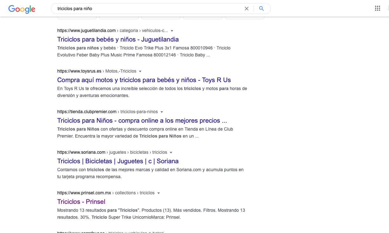The height and width of the screenshot is (233, 389).
Task: Clear the search box with X icon
Action: [247, 9]
